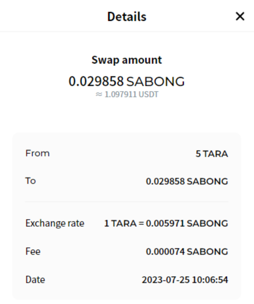The width and height of the screenshot is (254, 304).
Task: Click the To row label
Action: tap(30, 181)
